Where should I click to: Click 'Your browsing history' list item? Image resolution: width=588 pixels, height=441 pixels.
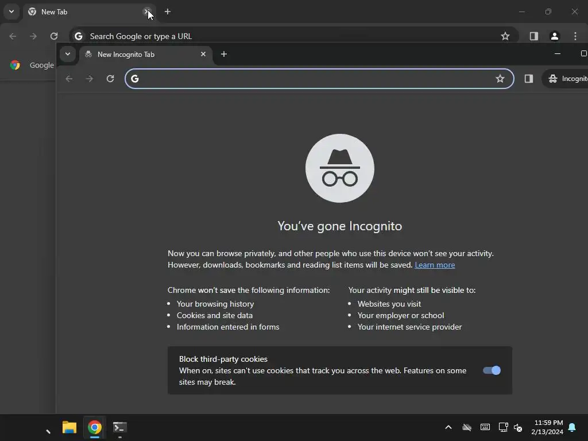pos(215,304)
